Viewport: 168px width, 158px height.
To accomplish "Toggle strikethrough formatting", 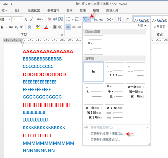I will (x=11, y=27).
